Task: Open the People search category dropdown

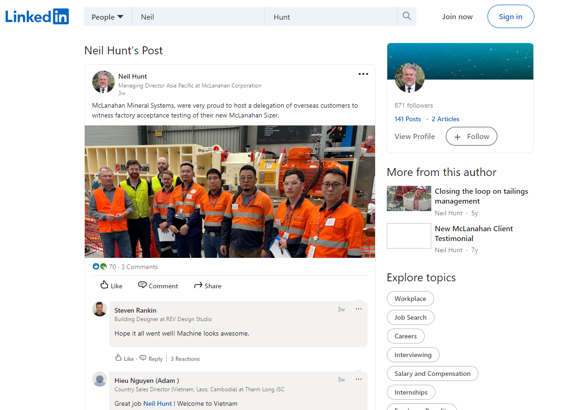Action: pyautogui.click(x=108, y=17)
